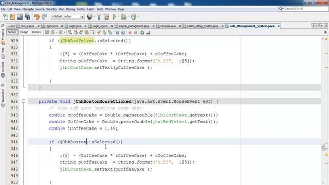The image size is (329, 185).
Task: Open the Files side panel
Action: pyautogui.click(x=3, y=53)
